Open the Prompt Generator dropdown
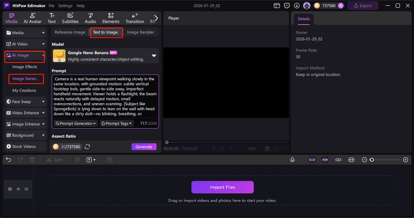 pos(76,123)
